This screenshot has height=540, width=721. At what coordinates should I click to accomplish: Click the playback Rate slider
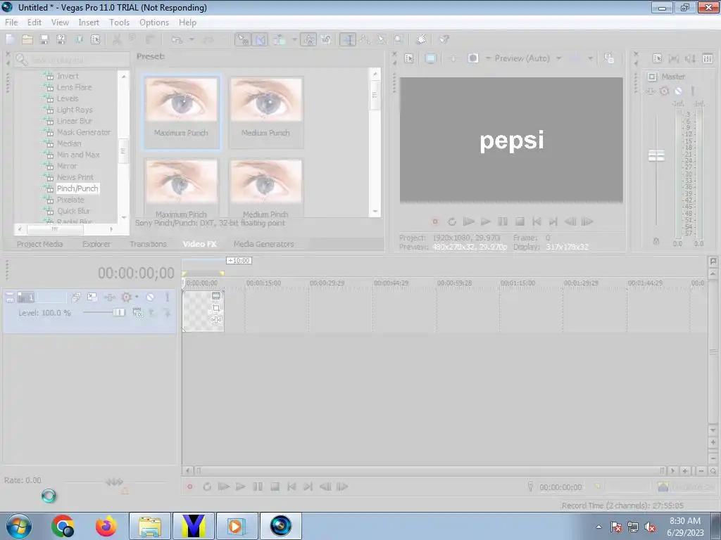click(114, 482)
